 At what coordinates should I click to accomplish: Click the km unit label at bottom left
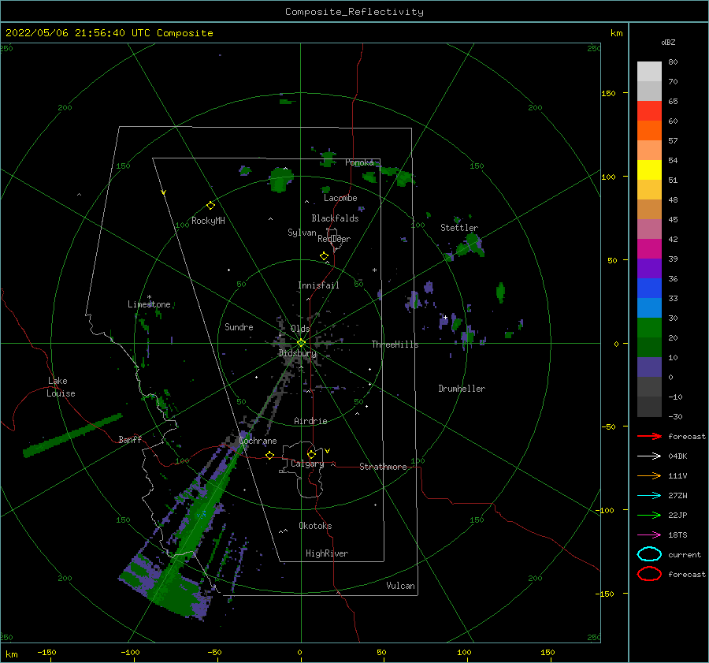[12, 654]
